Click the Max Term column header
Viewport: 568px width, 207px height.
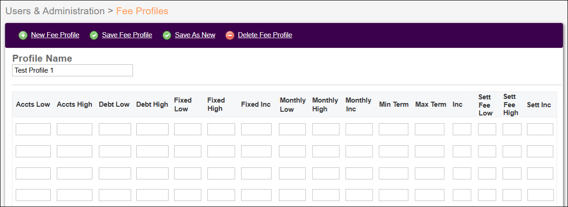(x=431, y=104)
